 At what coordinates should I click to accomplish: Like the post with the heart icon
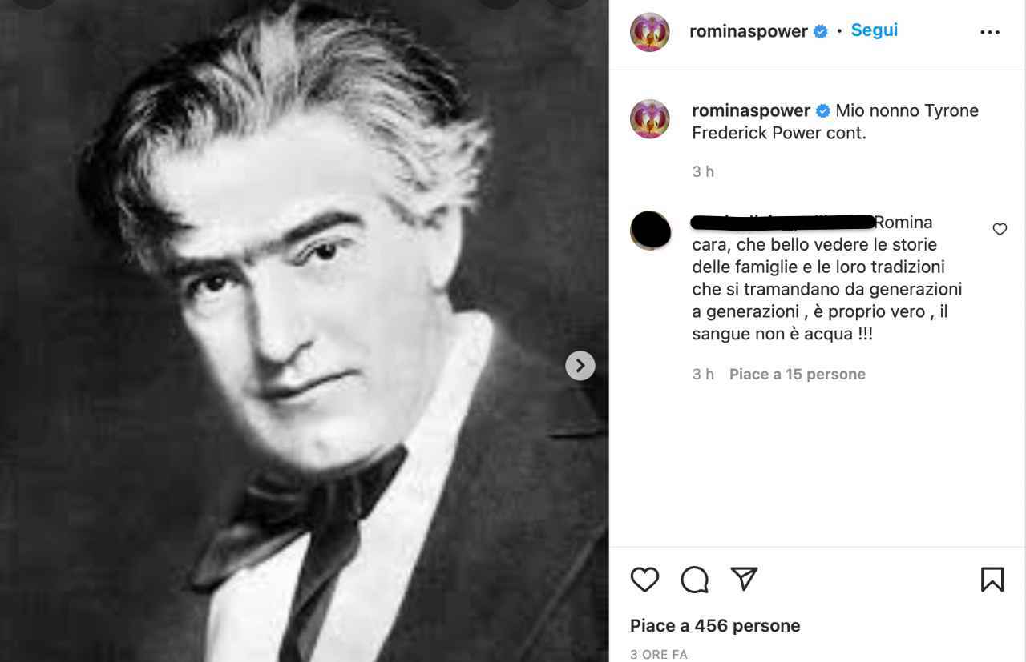tap(644, 579)
